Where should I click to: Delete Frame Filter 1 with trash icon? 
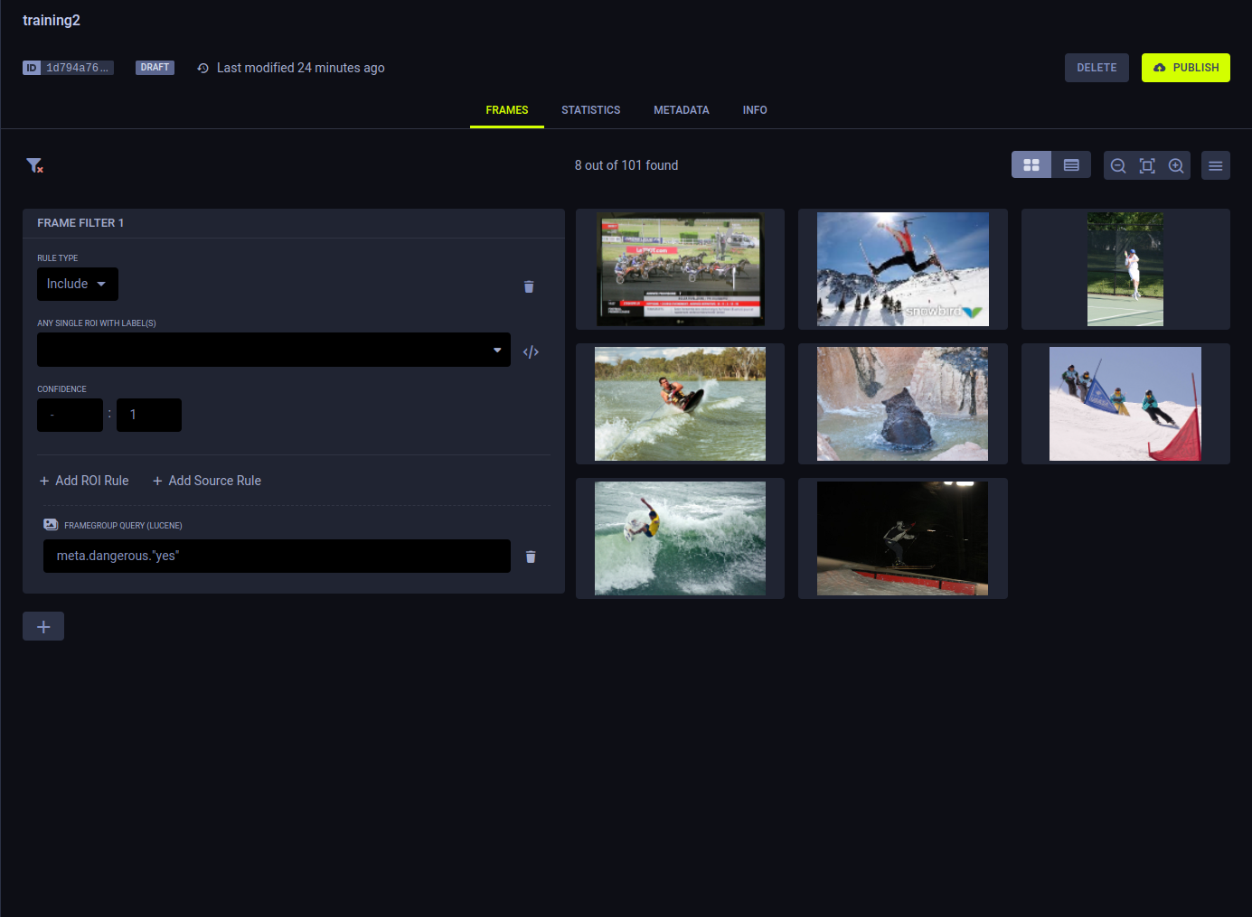pyautogui.click(x=529, y=286)
